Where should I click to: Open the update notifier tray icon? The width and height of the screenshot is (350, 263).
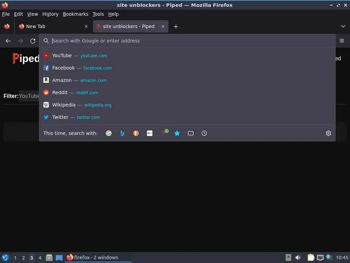[329, 257]
